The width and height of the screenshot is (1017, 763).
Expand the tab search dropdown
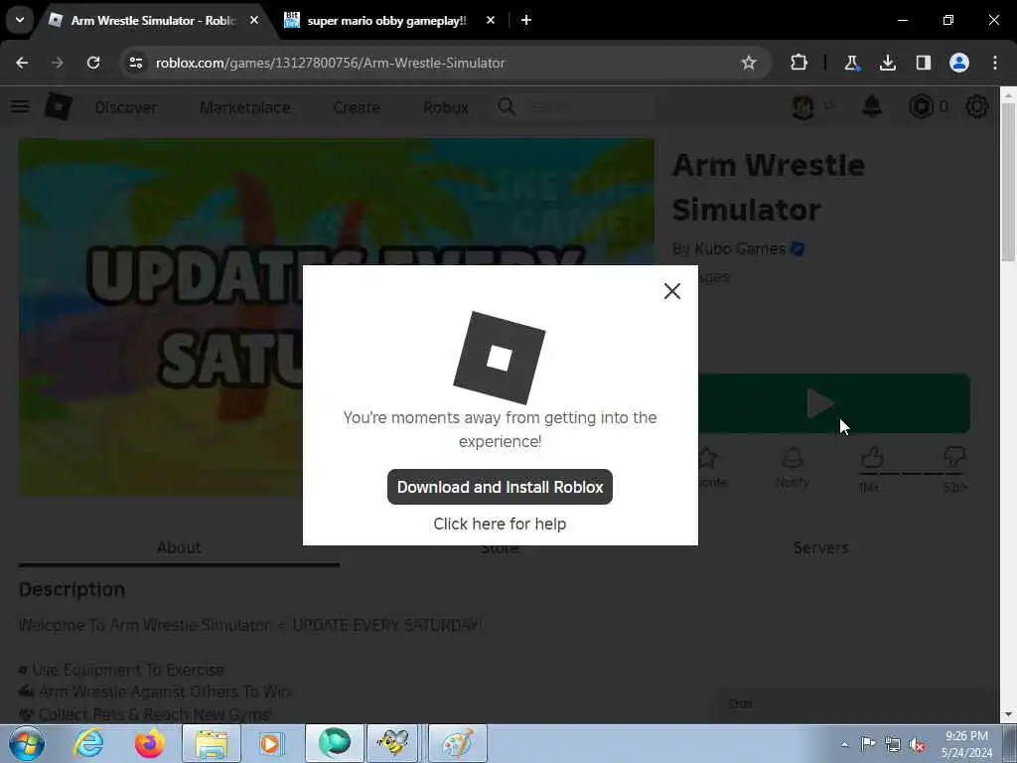coord(20,20)
